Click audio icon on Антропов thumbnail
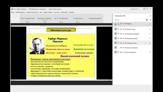This screenshot has height=92, width=163. [x=77, y=22]
